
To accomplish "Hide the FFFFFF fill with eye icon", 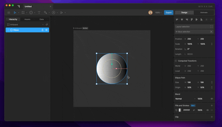I will tap(207, 110).
